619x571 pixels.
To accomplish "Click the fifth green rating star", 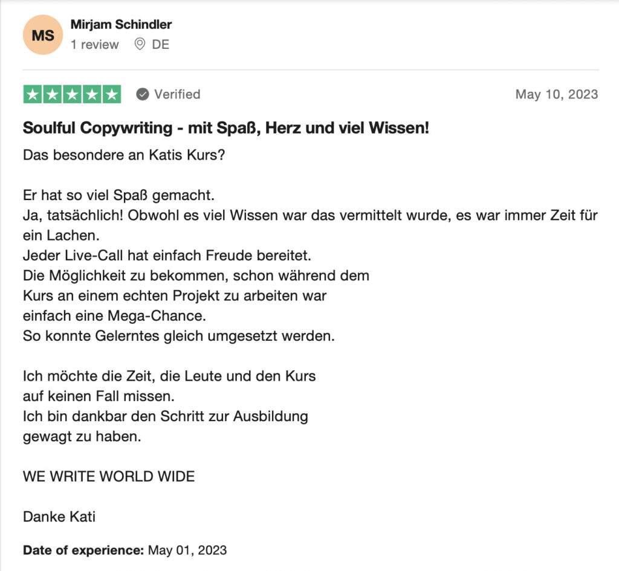I will [x=112, y=94].
